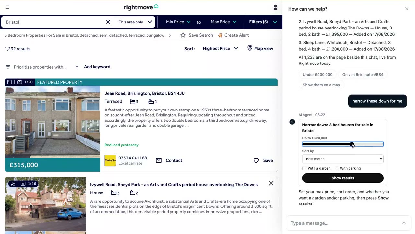Click the Save Search star icon
Screen dimensions: 415x234
tap(183, 35)
